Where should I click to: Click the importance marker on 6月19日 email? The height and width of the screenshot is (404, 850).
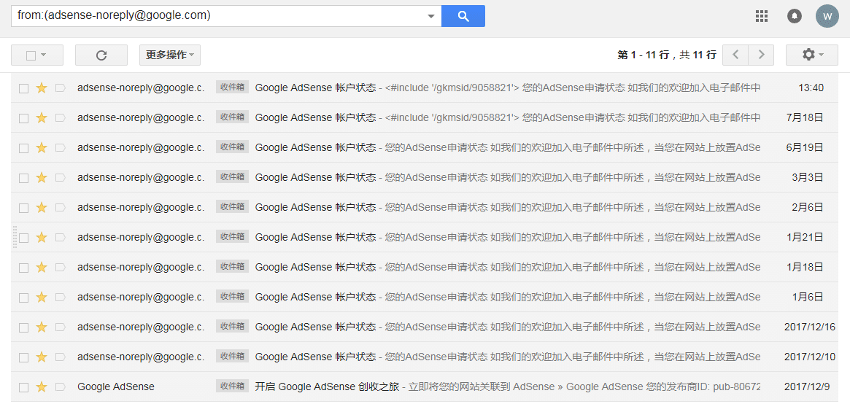pos(60,148)
